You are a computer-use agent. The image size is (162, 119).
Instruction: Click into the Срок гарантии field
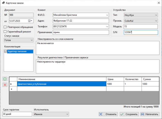(x=17, y=114)
